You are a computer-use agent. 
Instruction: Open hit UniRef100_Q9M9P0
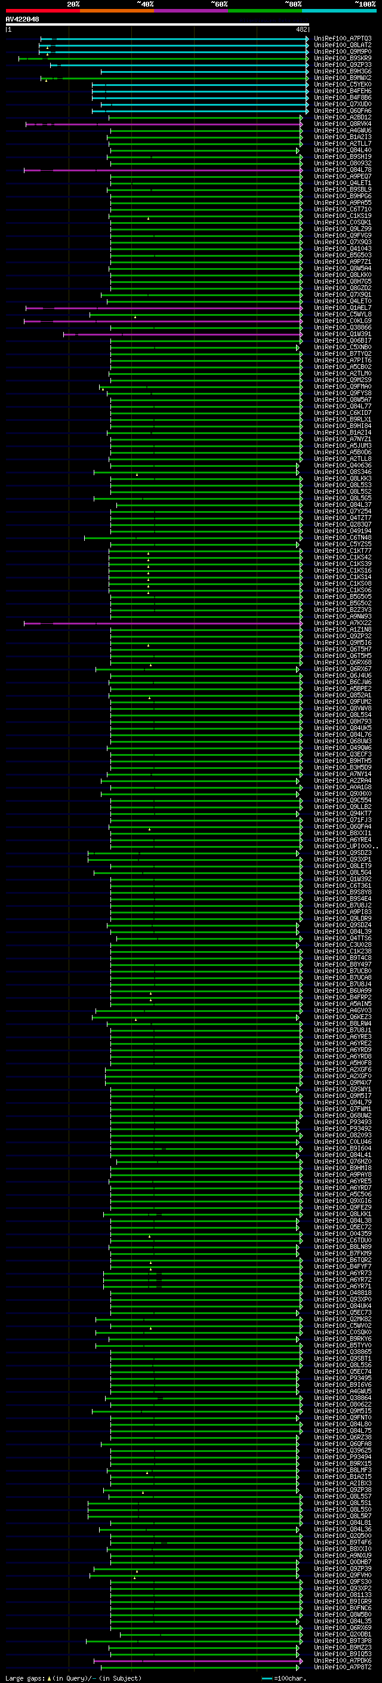tap(343, 51)
